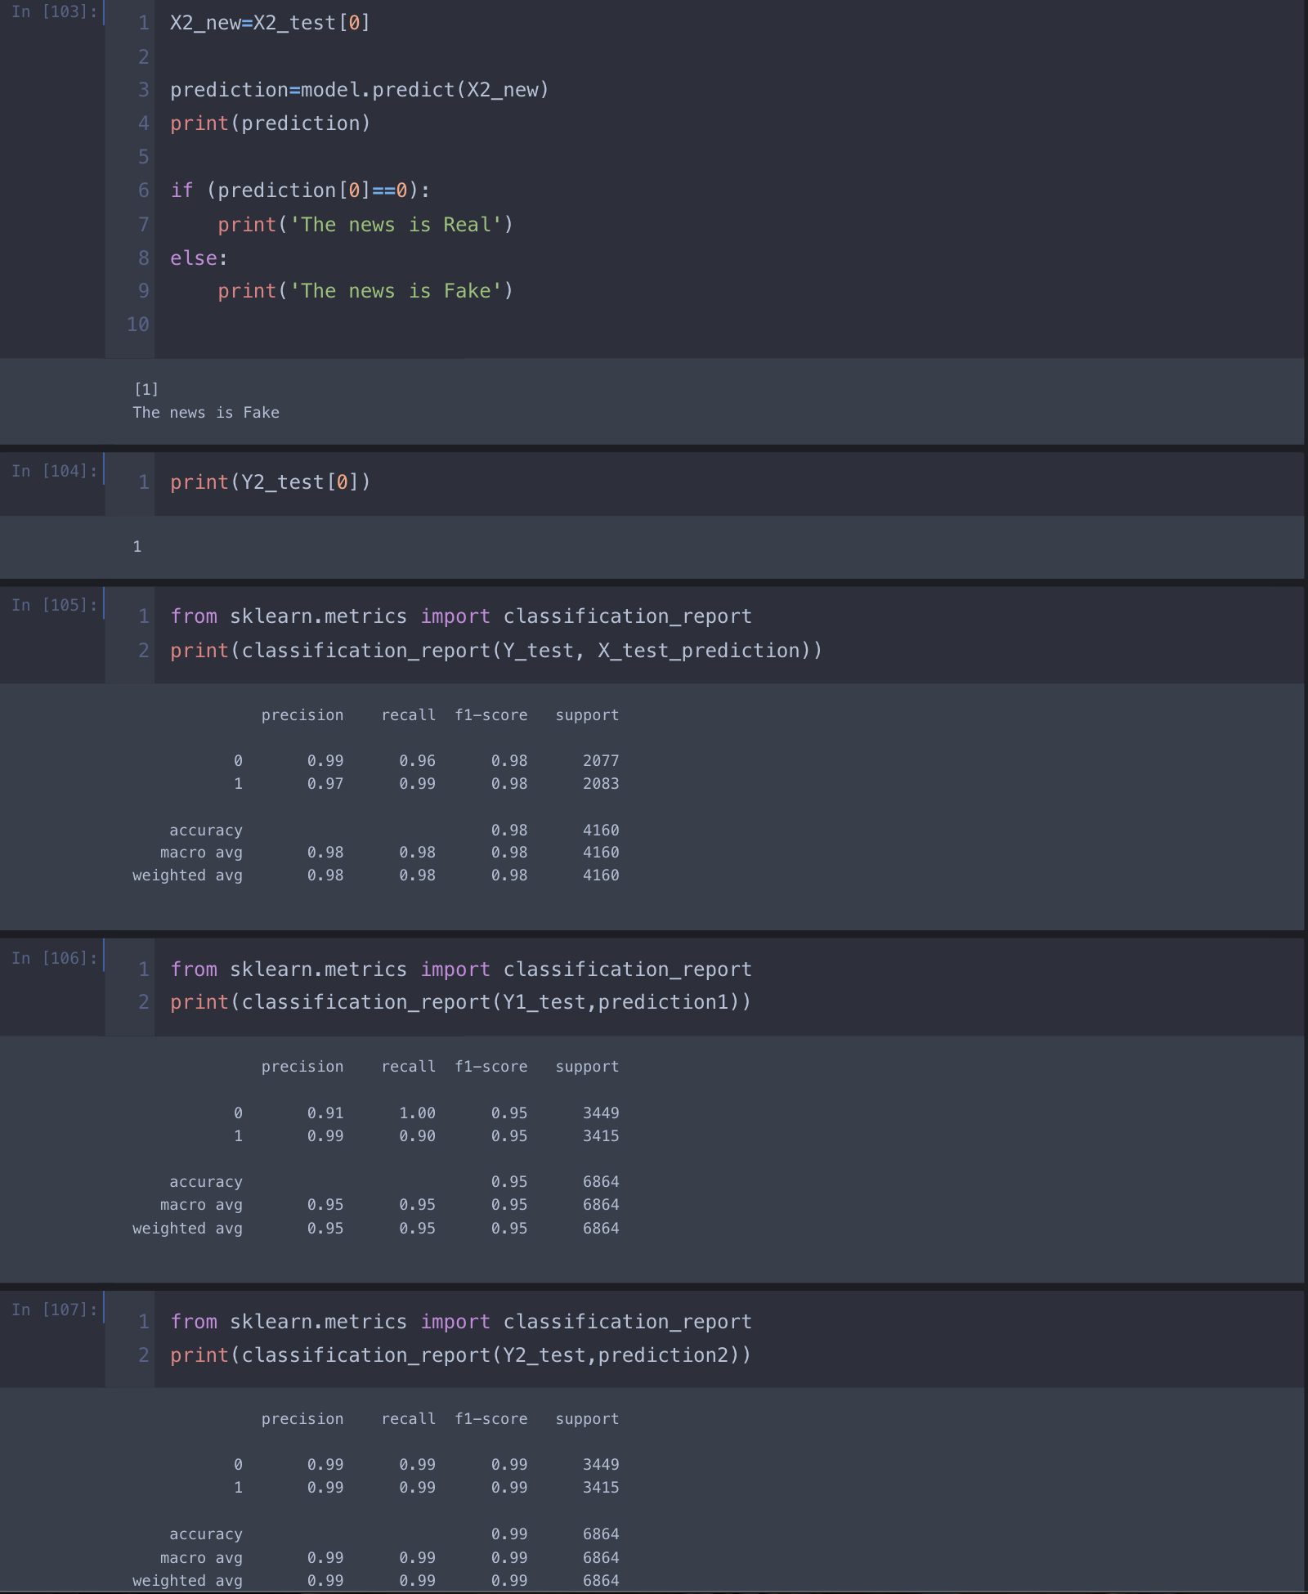Click support value 3415 in cell 106 output

point(601,1136)
